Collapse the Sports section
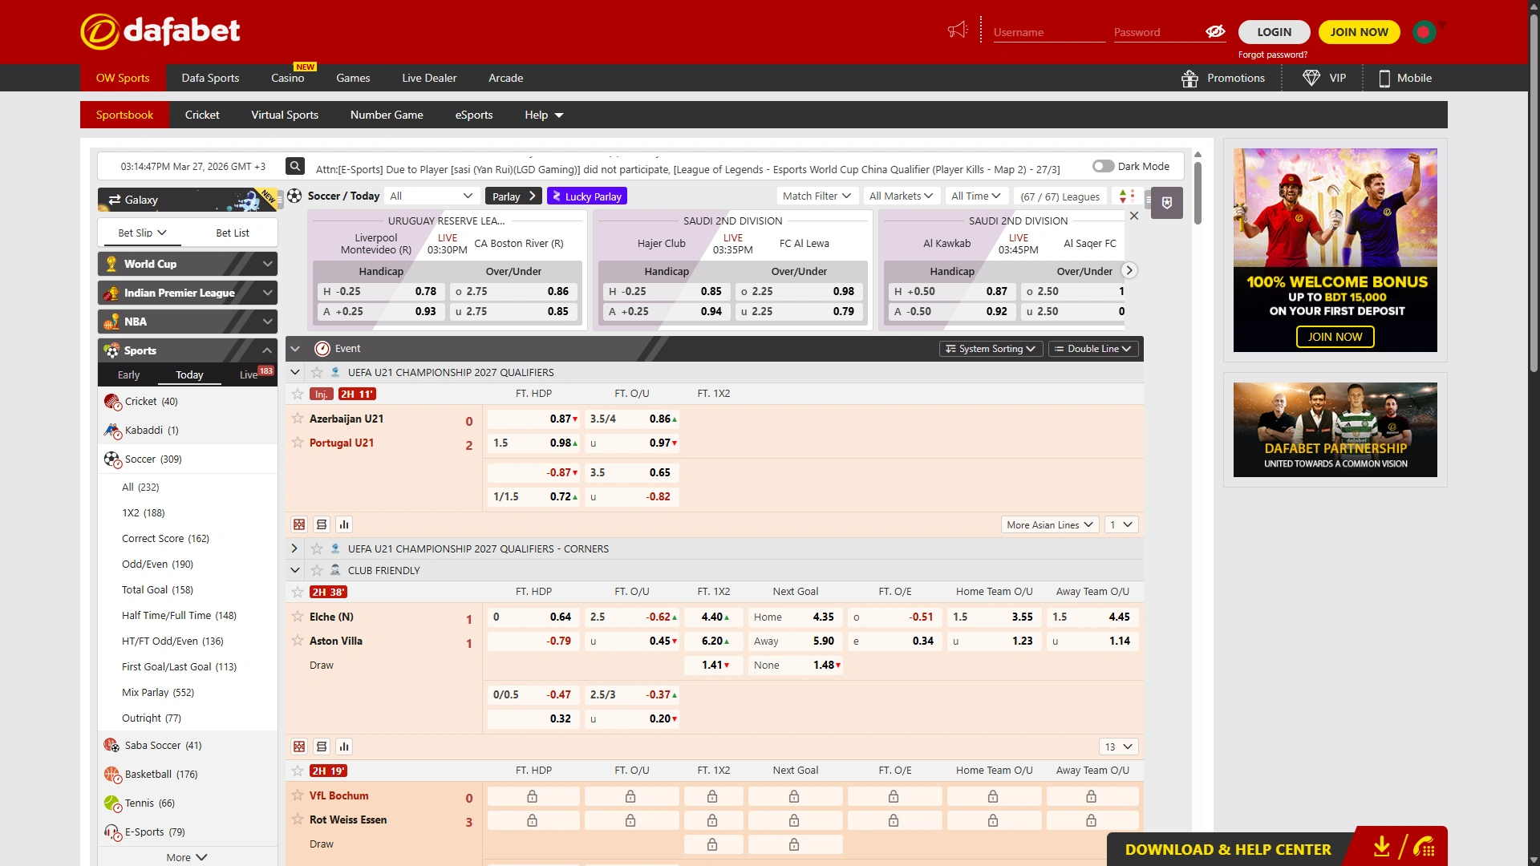Viewport: 1540px width, 866px height. [188, 350]
